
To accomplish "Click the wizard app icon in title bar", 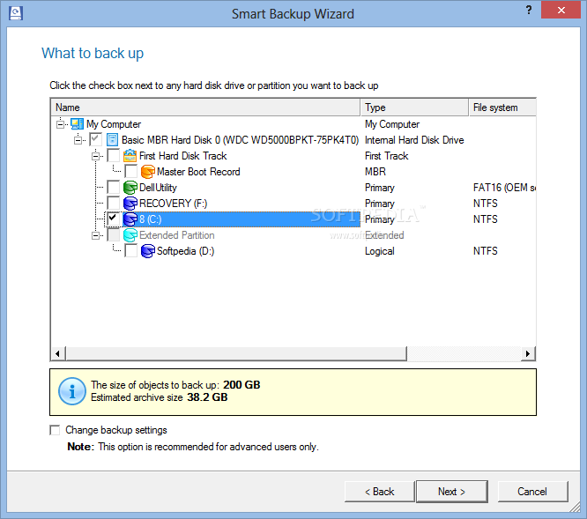I will (16, 13).
